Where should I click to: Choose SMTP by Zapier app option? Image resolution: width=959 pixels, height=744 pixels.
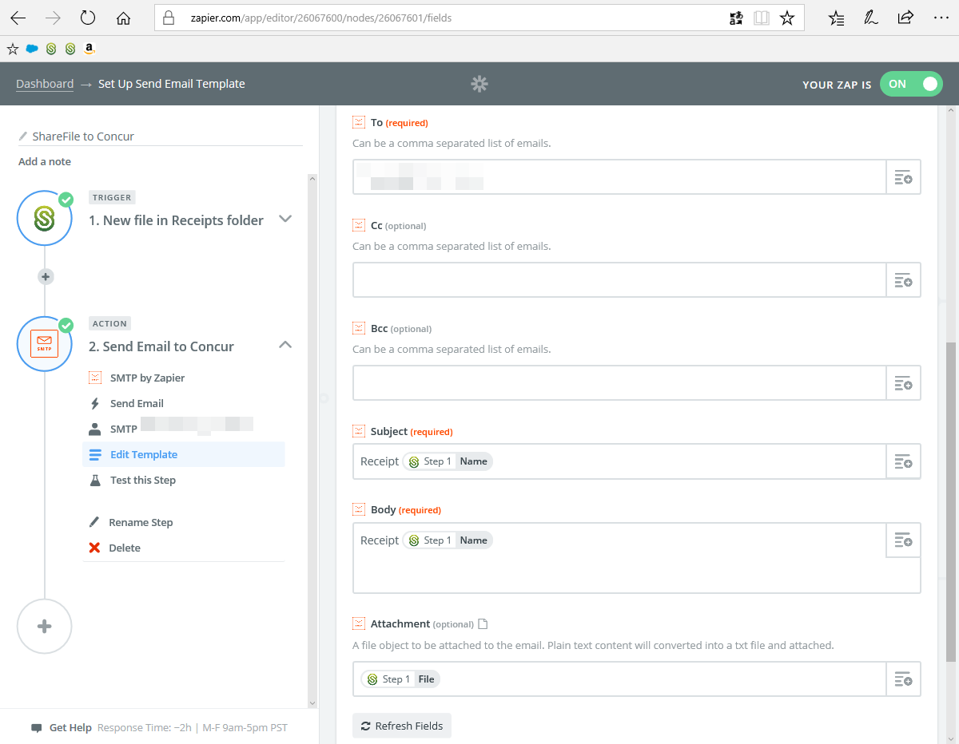coord(147,378)
